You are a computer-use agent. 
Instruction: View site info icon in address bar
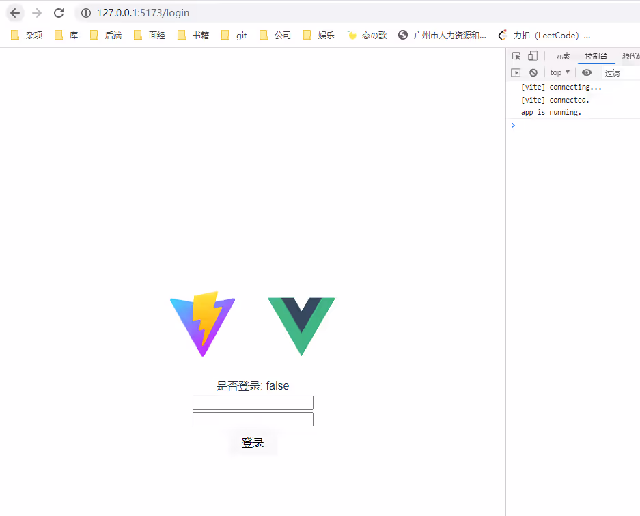click(x=85, y=13)
